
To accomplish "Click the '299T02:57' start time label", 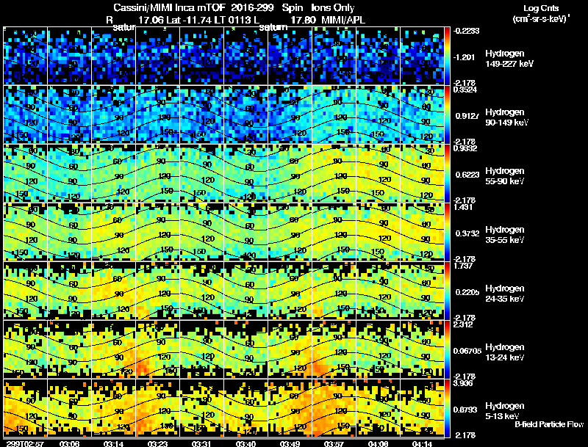I will [25, 444].
